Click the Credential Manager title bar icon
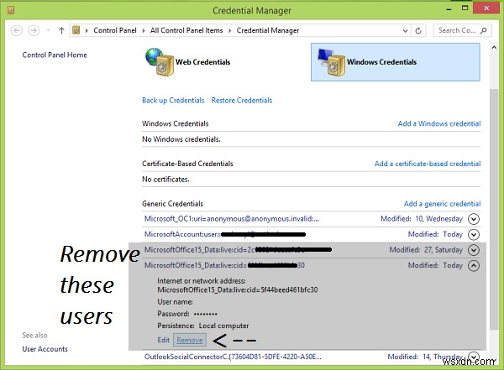 pos(10,10)
